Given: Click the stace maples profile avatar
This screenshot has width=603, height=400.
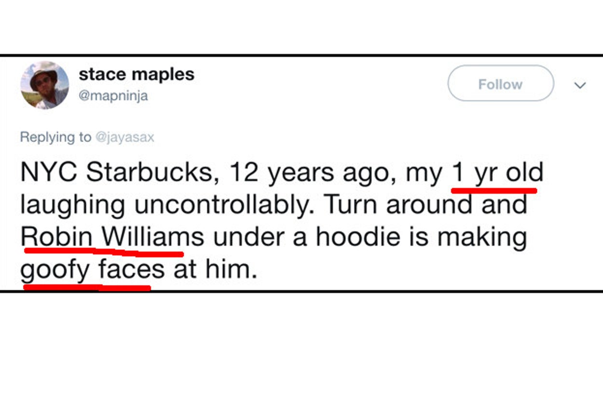Looking at the screenshot, I should click(44, 85).
